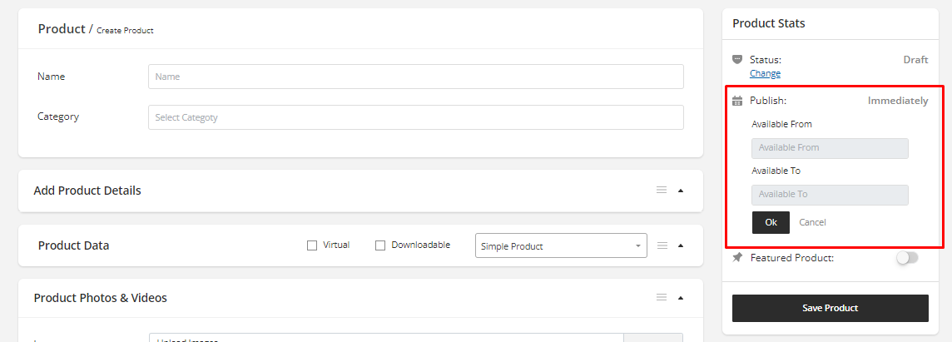Cancel the publish schedule editing
952x342 pixels.
pyautogui.click(x=812, y=222)
